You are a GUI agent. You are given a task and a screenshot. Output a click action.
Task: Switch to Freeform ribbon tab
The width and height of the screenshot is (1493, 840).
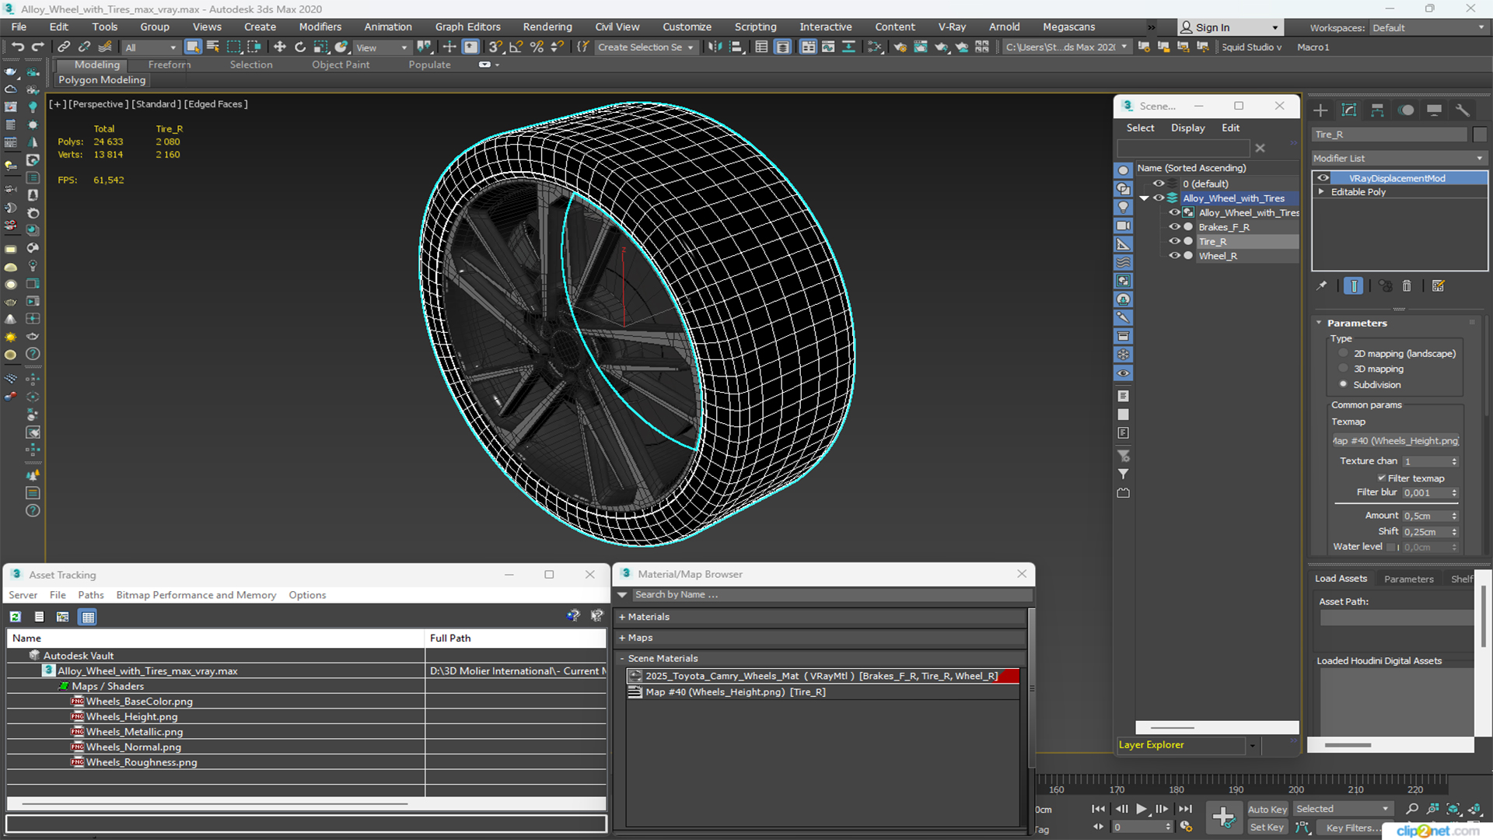170,65
